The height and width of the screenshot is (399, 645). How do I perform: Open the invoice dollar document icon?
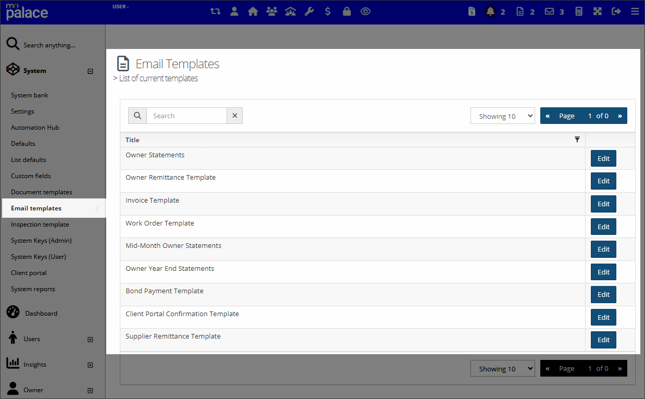coord(472,11)
